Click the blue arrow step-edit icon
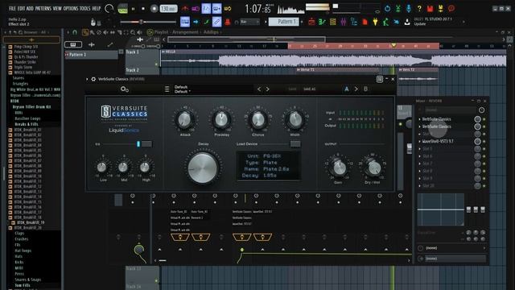515x290 pixels. (196, 22)
